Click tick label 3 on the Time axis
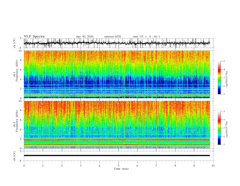 pos(81,166)
